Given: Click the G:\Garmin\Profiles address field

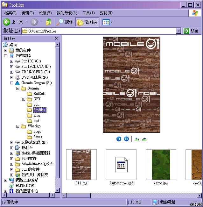Looking at the screenshot, I should point(99,31).
